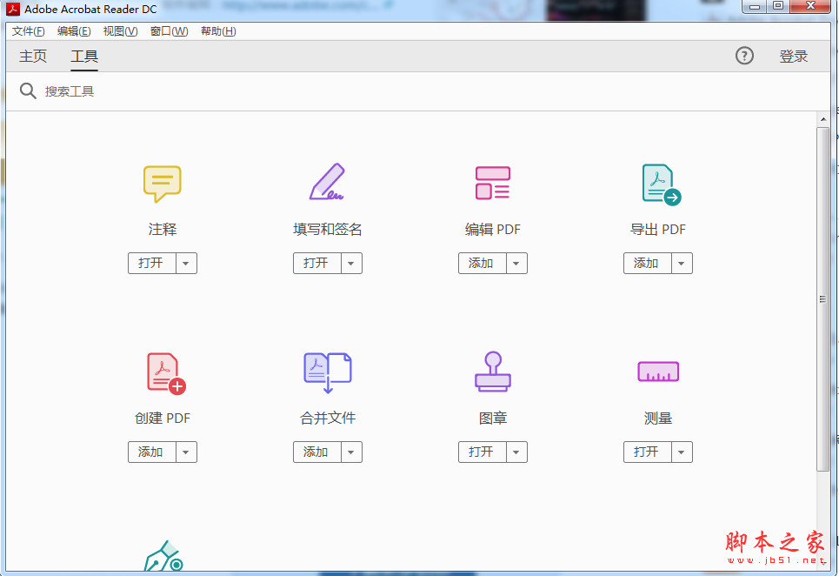Screen dimensions: 839x576
Task: Expand the 导出 PDF dropdown arrow
Action: (x=682, y=264)
